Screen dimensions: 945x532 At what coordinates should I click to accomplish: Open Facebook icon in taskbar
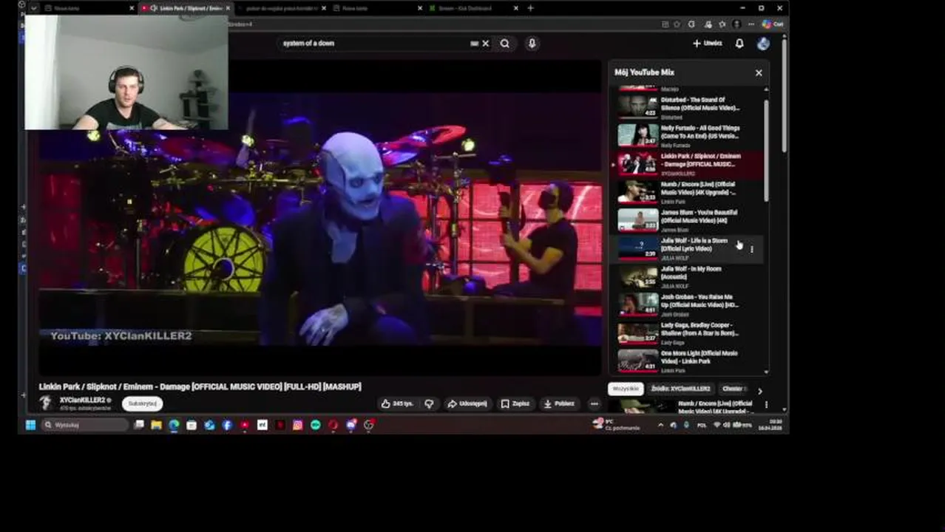coord(227,425)
